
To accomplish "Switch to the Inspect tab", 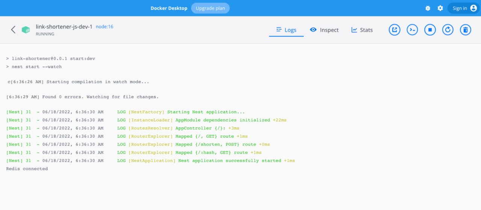I will click(x=324, y=30).
